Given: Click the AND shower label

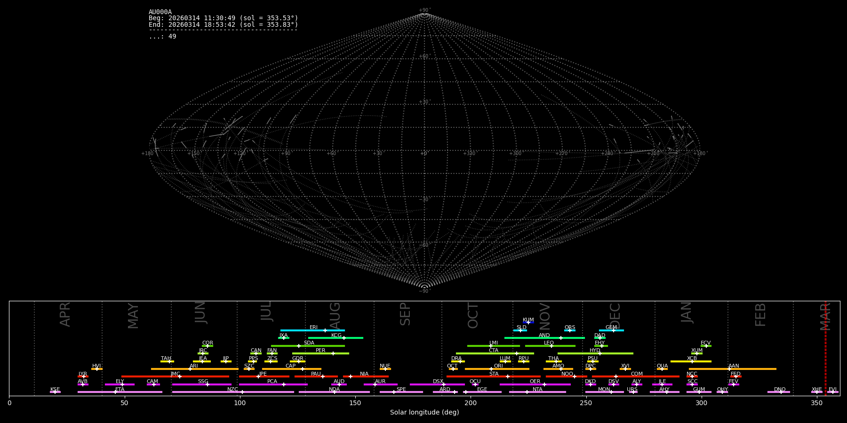Looking at the screenshot, I should point(544,336).
